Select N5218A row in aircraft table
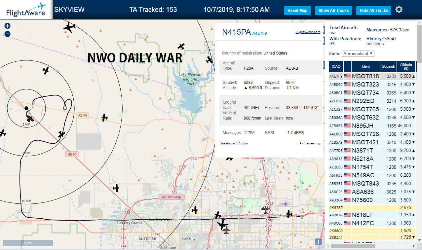Screen dimensions: 422x250 [372, 159]
